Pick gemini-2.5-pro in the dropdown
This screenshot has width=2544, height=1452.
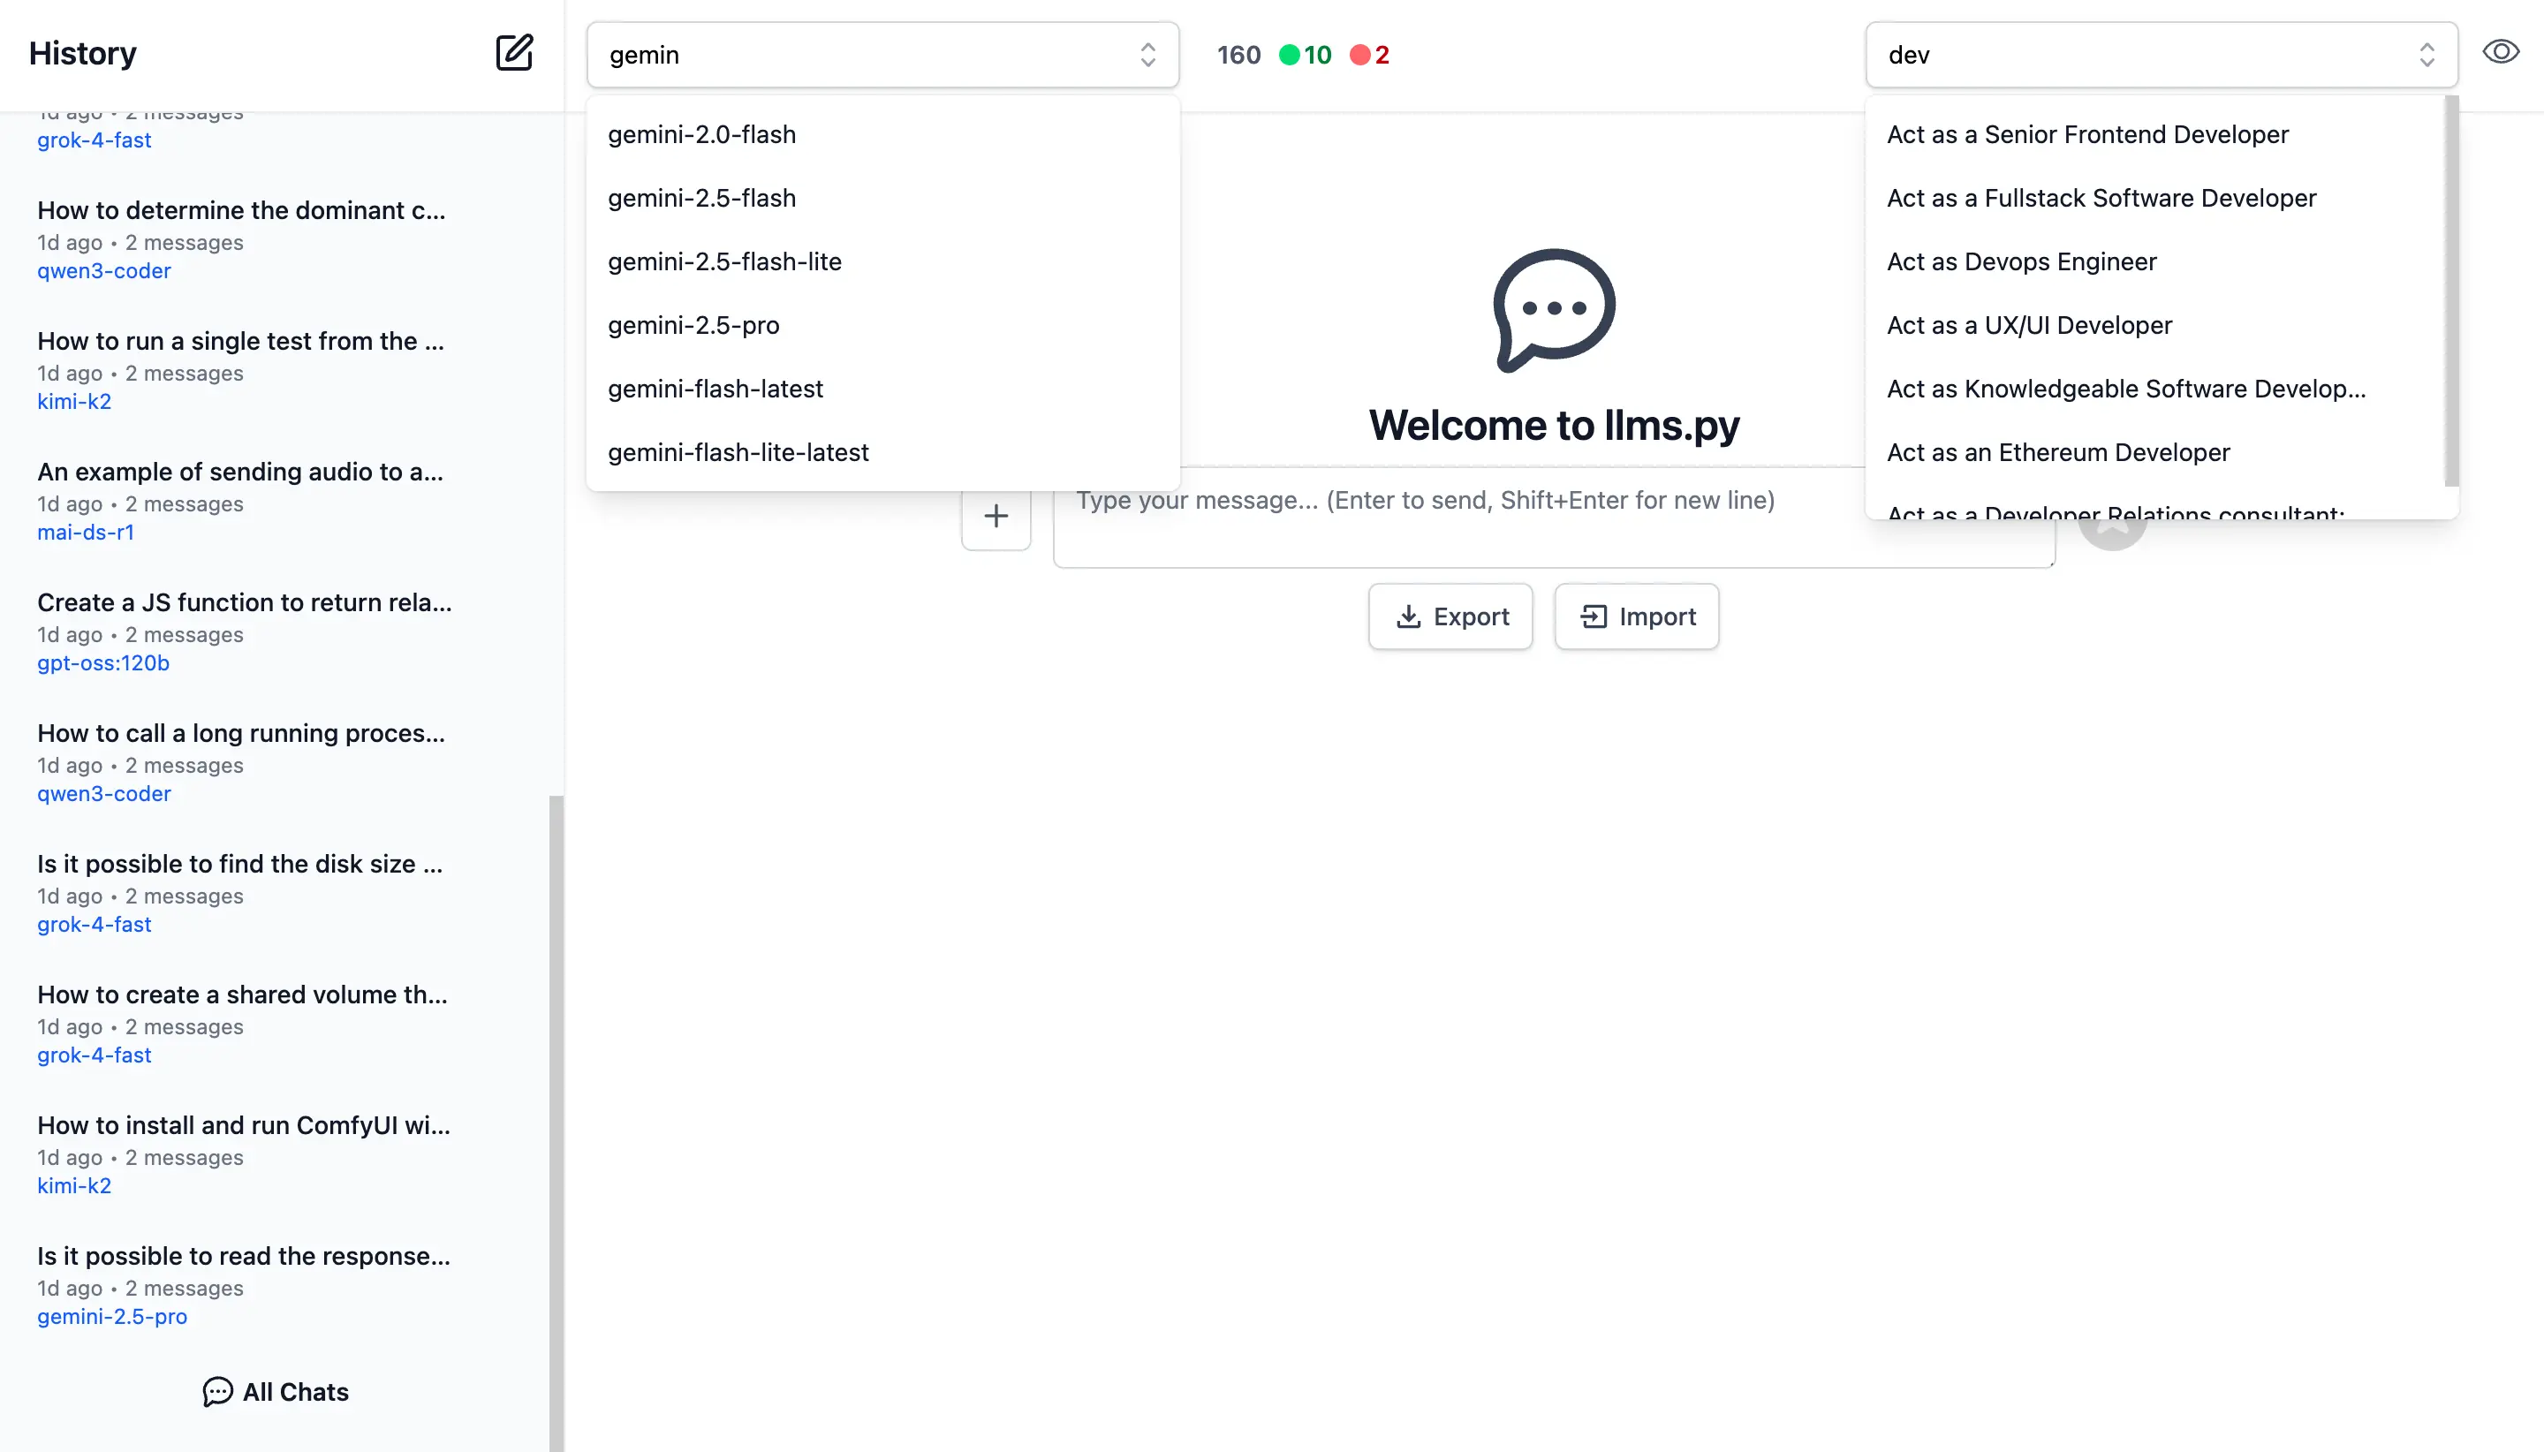coord(882,326)
